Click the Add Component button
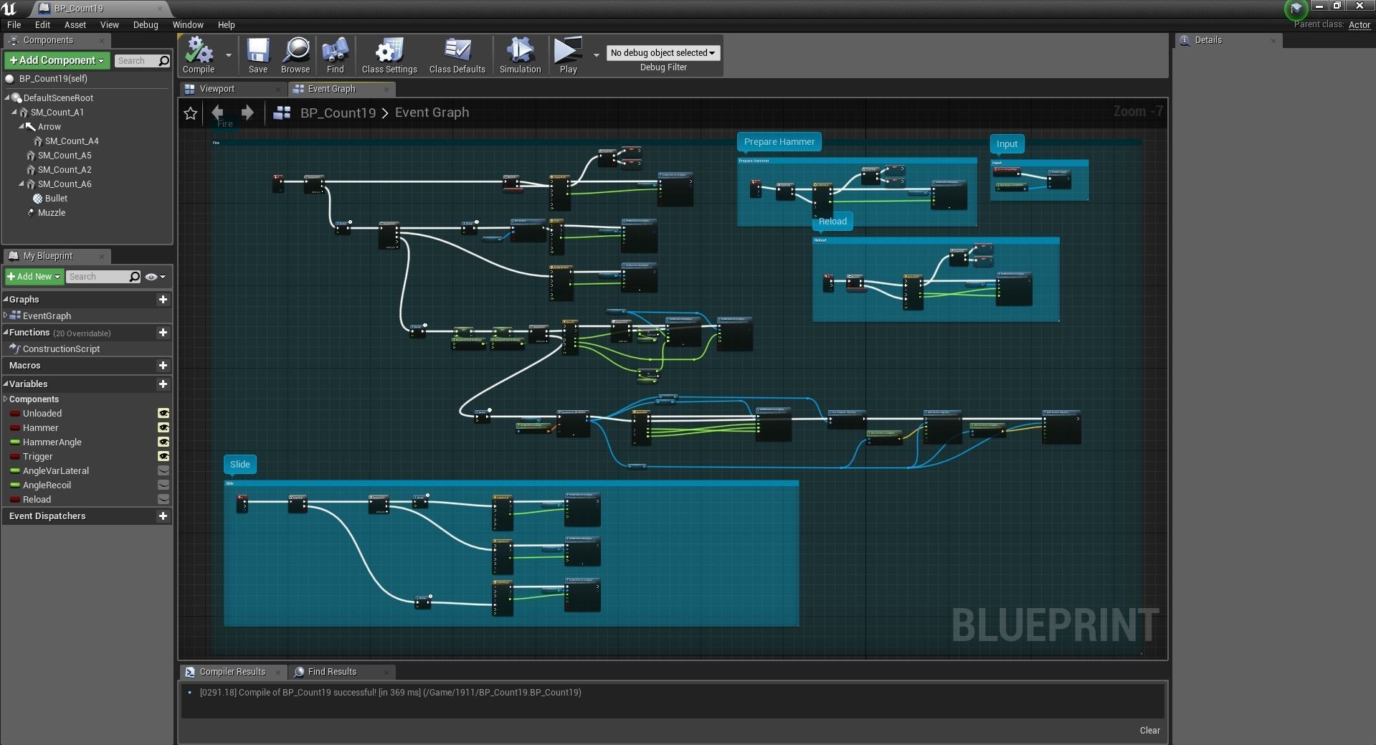Image resolution: width=1376 pixels, height=745 pixels. tap(57, 61)
